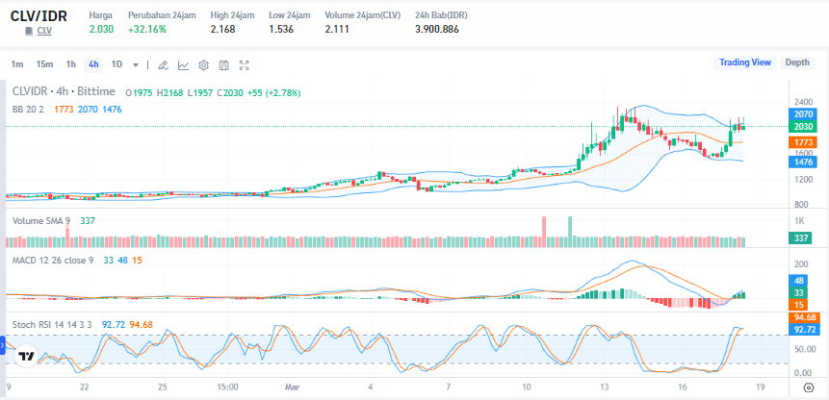Open the BB 20 2 indicator legend

[30, 109]
